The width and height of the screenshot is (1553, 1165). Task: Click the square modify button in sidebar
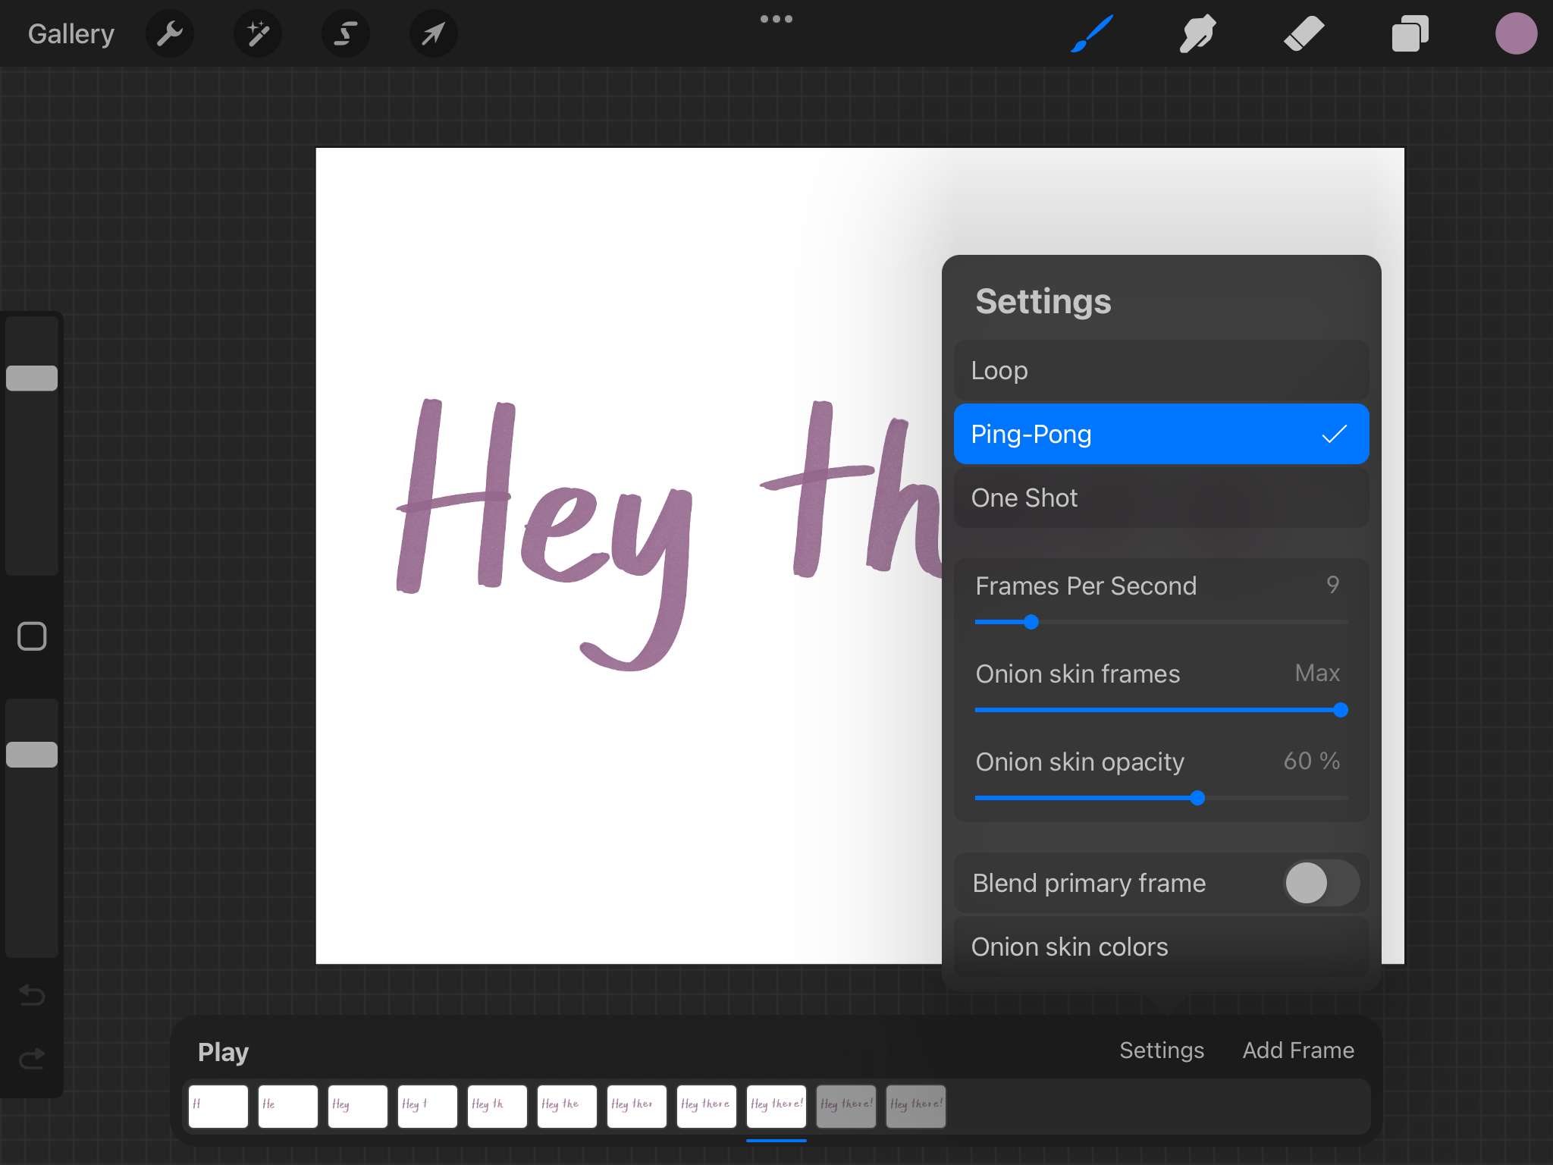point(32,636)
